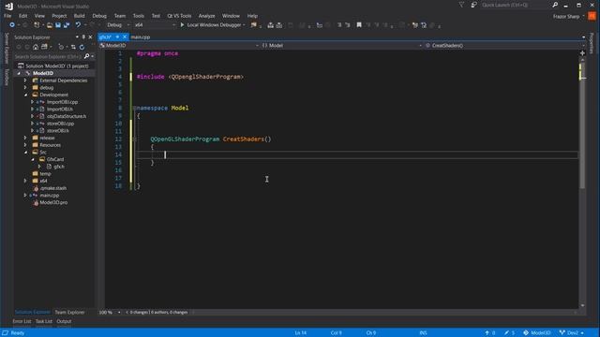Image resolution: width=600 pixels, height=337 pixels.
Task: Close the active gfx.h editor tab
Action: click(x=125, y=37)
